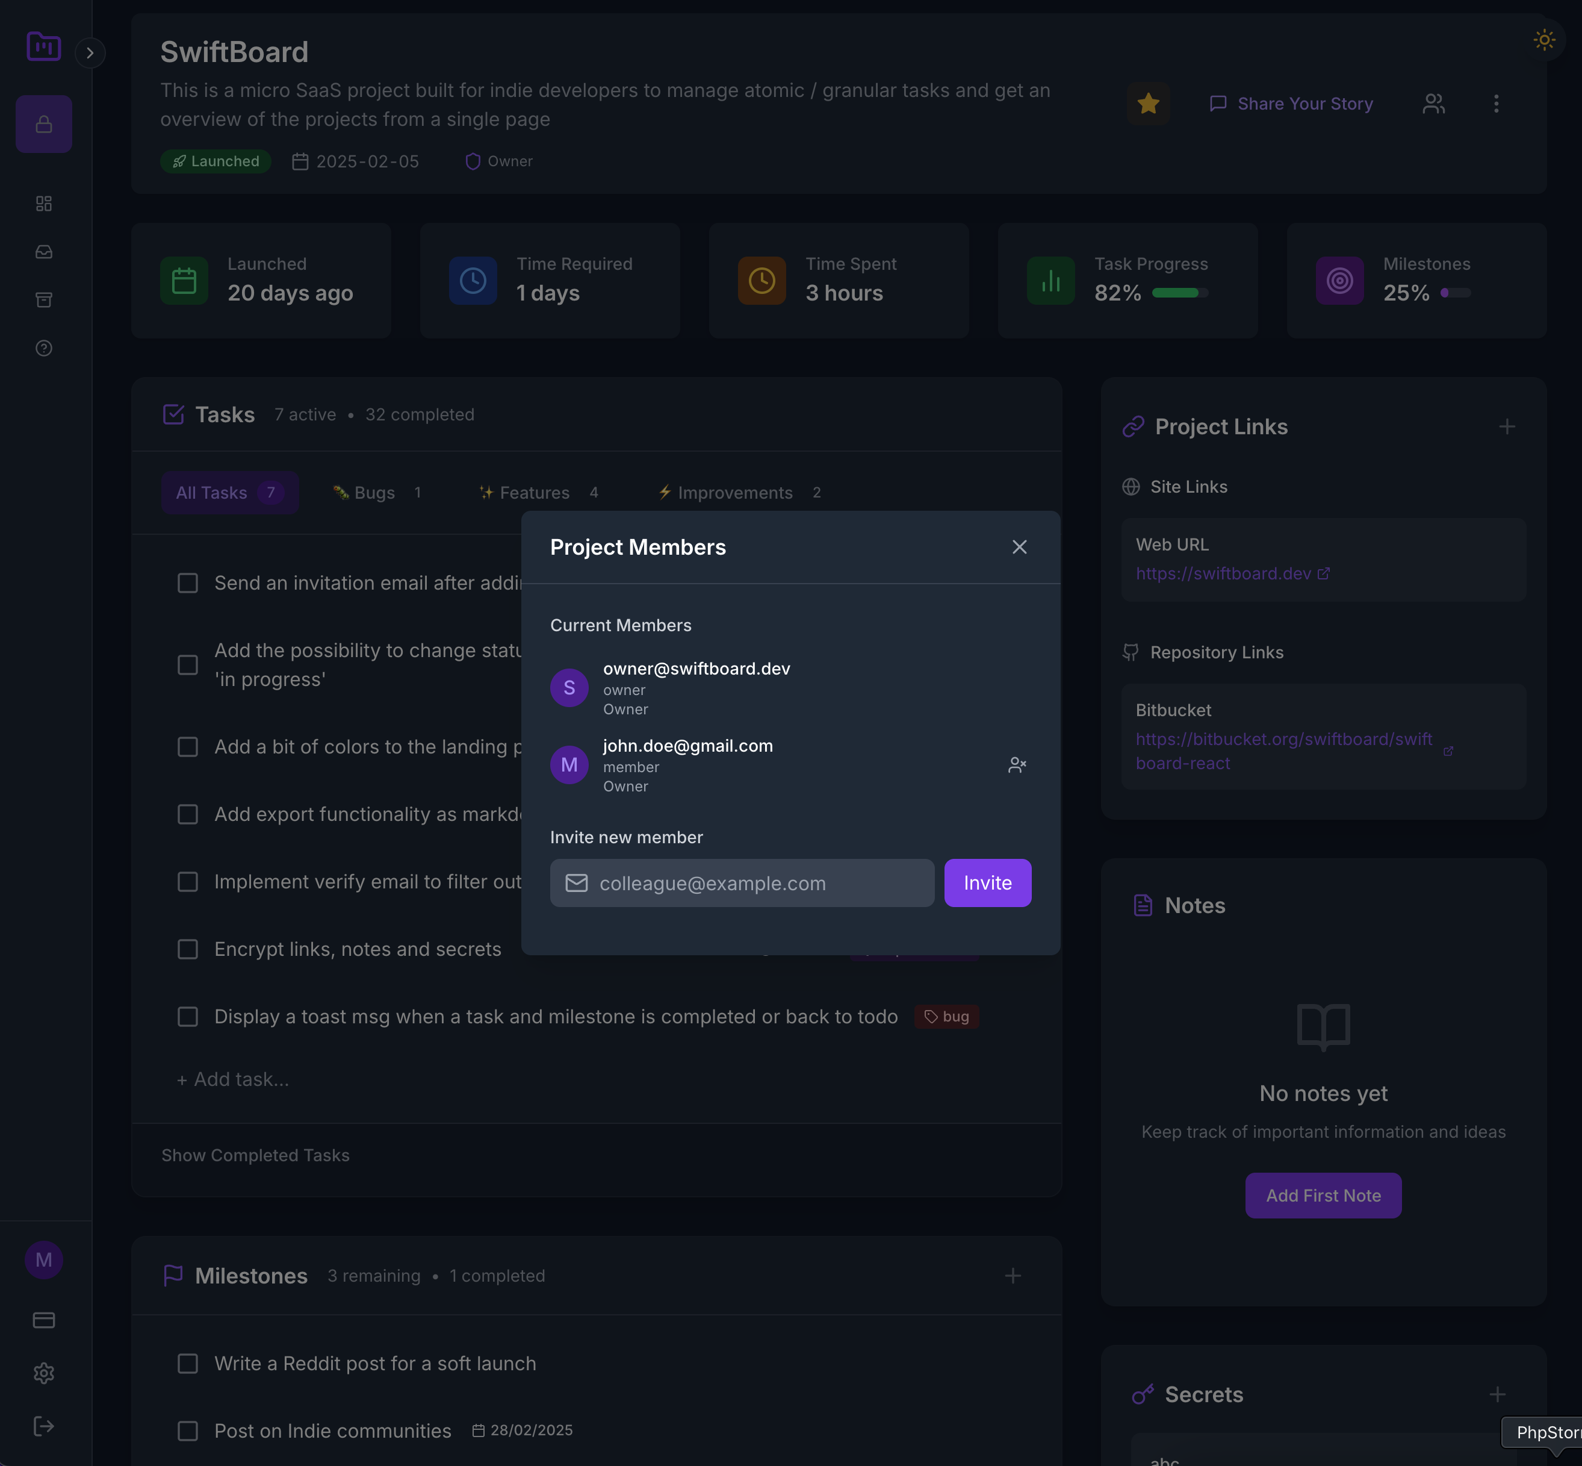Open the dashboard grid icon in sidebar
Image resolution: width=1582 pixels, height=1466 pixels.
pyautogui.click(x=43, y=204)
